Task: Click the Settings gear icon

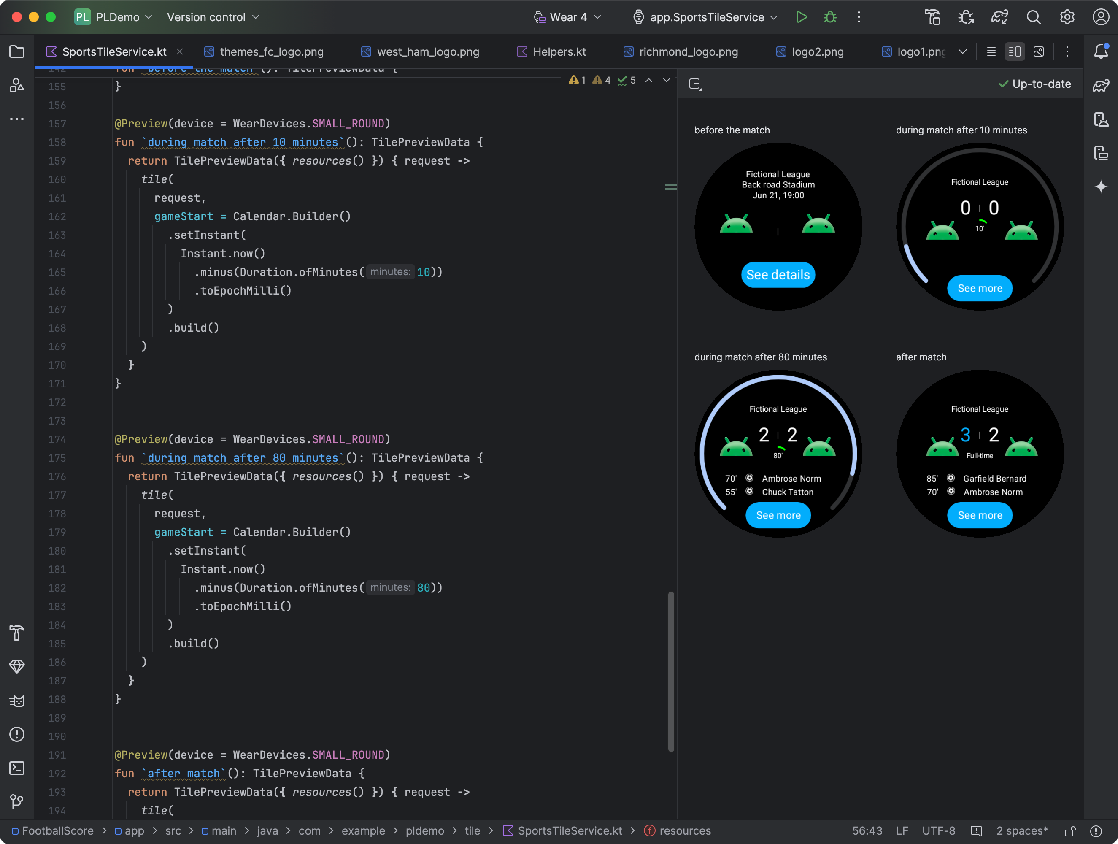Action: tap(1067, 17)
